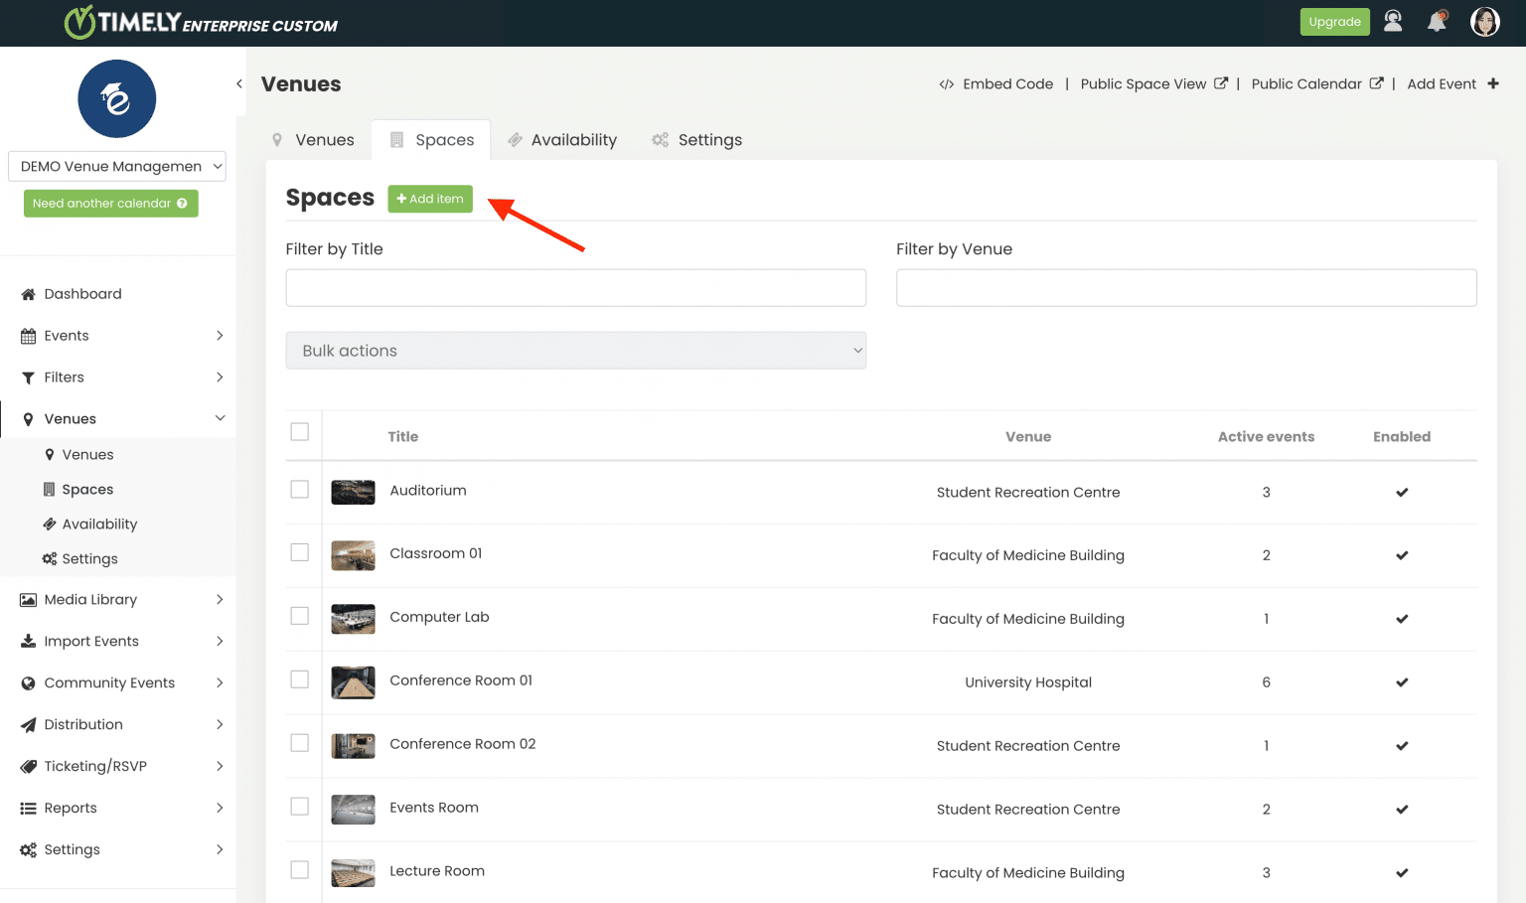
Task: Collapse the sidebar with arrow icon
Action: click(239, 84)
